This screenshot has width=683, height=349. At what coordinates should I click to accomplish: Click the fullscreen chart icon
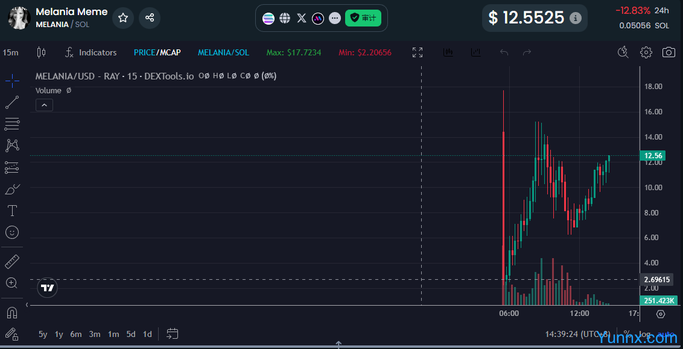coord(418,52)
